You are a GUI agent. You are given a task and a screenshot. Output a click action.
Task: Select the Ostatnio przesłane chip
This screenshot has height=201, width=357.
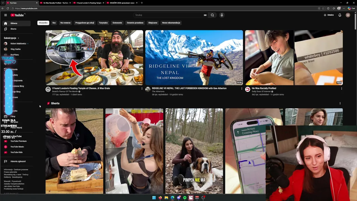click(135, 23)
